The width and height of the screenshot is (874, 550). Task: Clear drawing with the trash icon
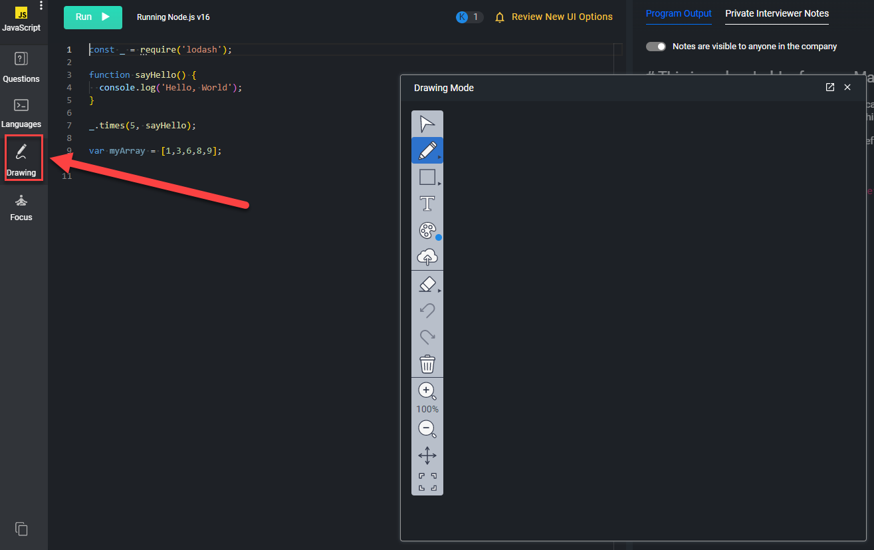pos(427,364)
